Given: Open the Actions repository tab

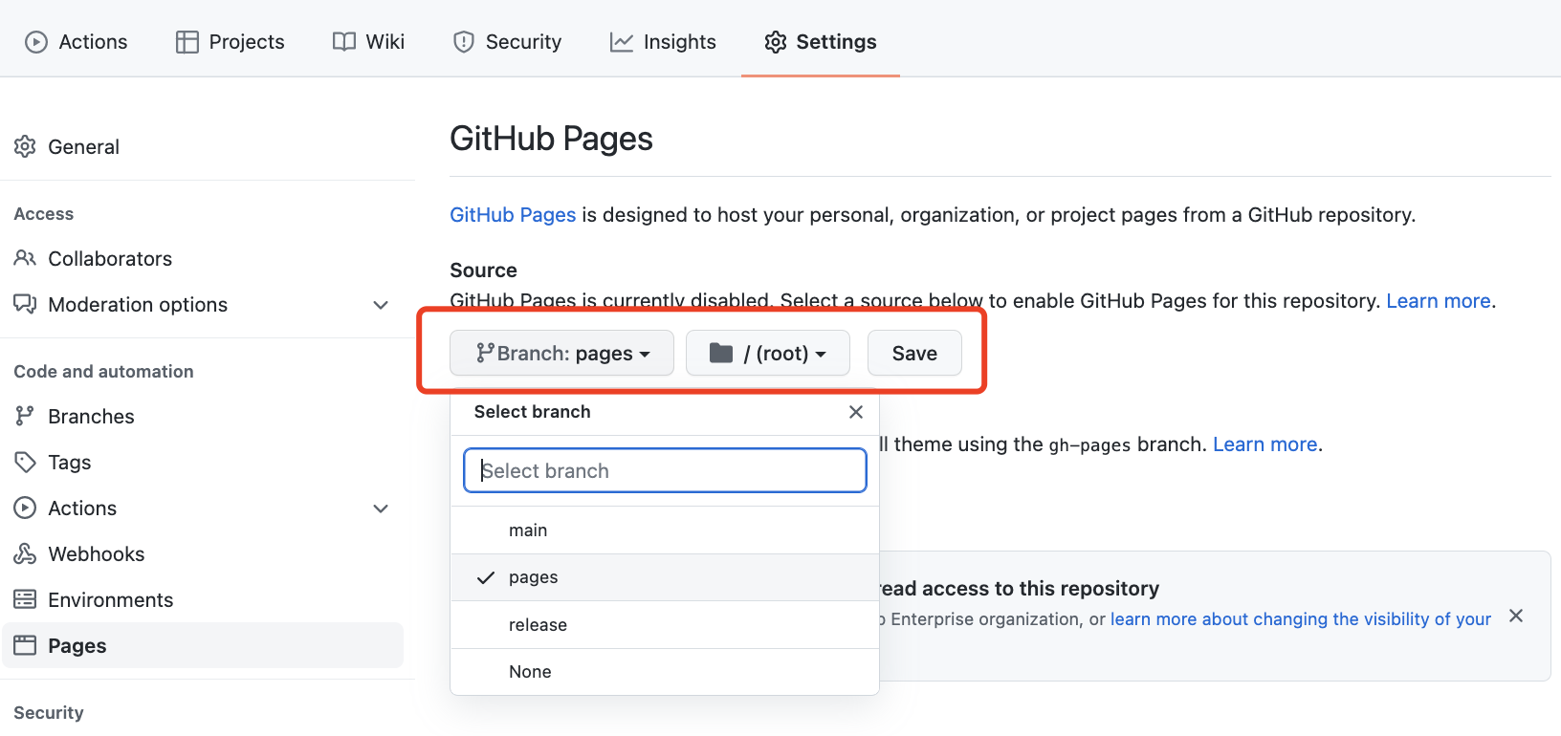Looking at the screenshot, I should pyautogui.click(x=77, y=42).
